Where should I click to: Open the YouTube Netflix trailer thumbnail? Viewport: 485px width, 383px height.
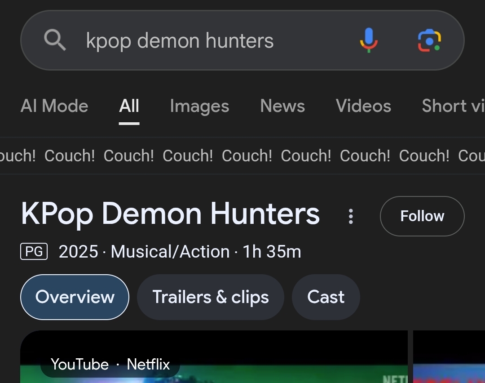[x=214, y=360]
